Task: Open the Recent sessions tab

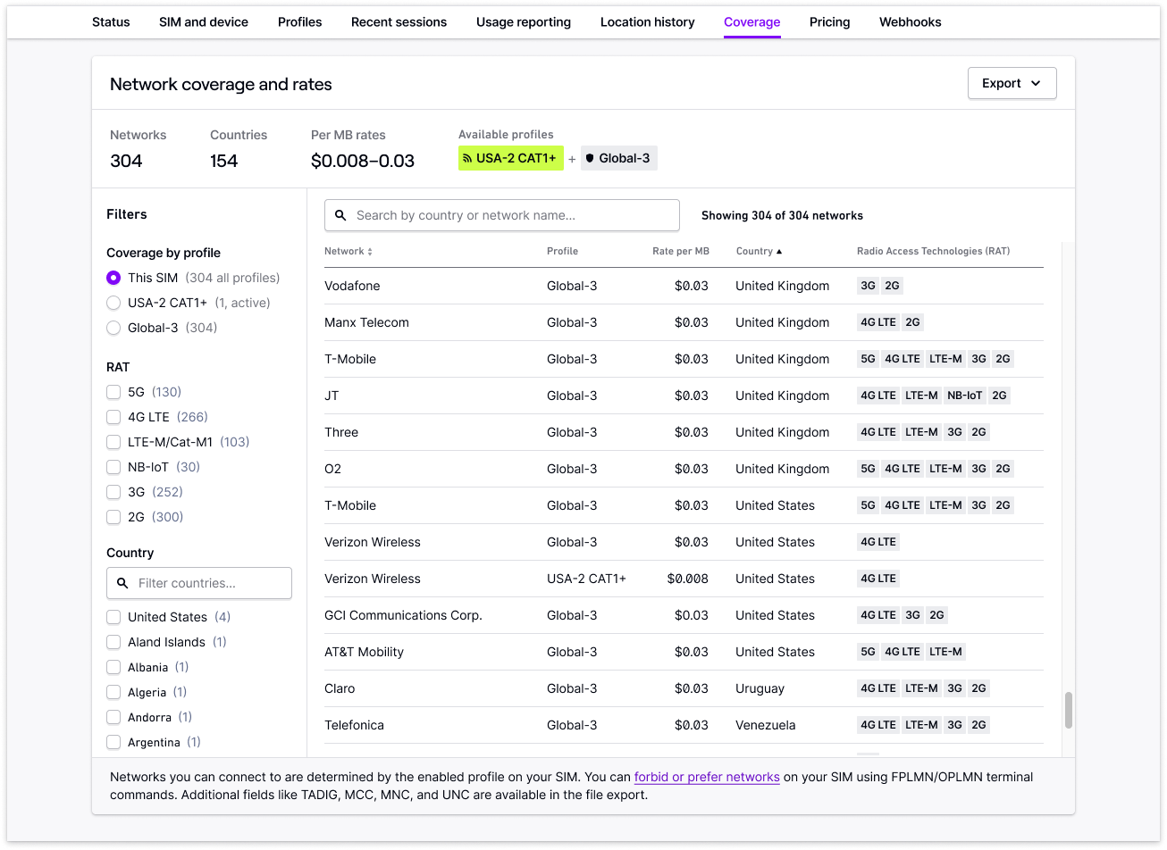Action: click(x=399, y=21)
